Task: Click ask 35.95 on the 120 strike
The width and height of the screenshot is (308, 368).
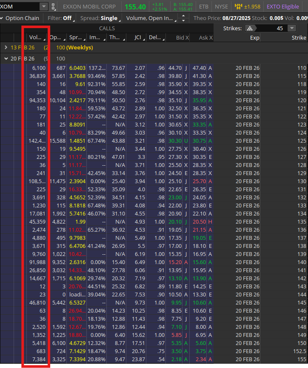Action: [199, 101]
